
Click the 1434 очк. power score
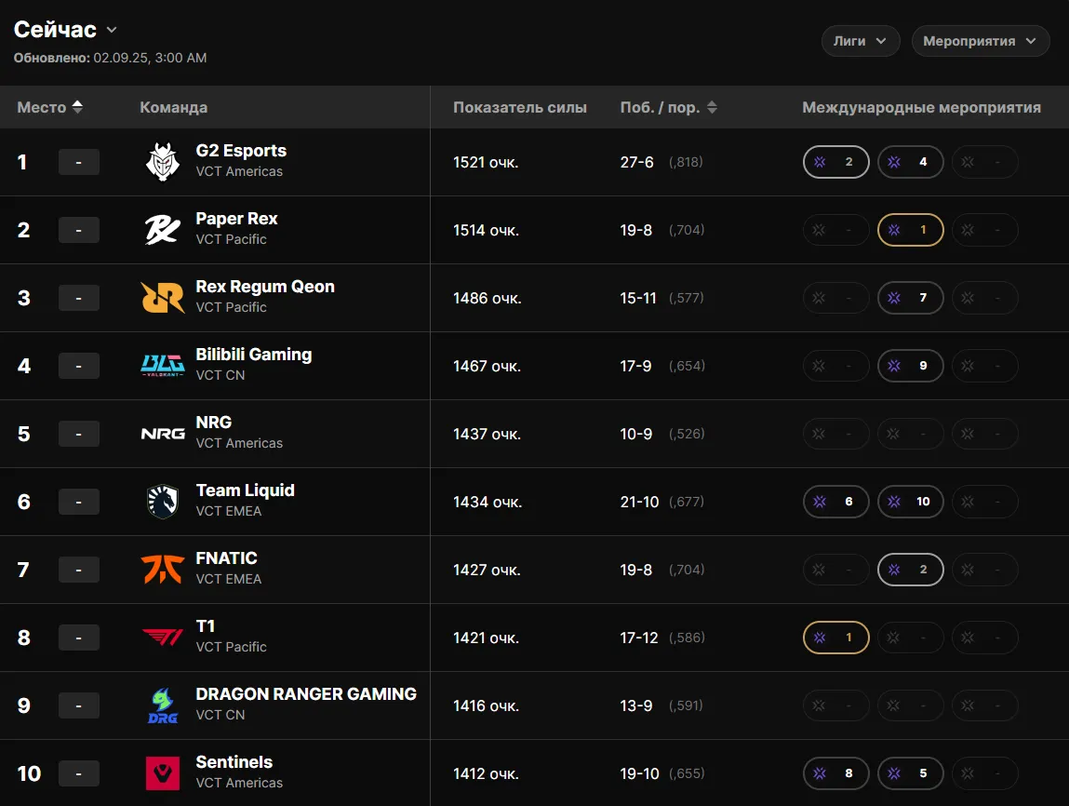click(x=488, y=502)
